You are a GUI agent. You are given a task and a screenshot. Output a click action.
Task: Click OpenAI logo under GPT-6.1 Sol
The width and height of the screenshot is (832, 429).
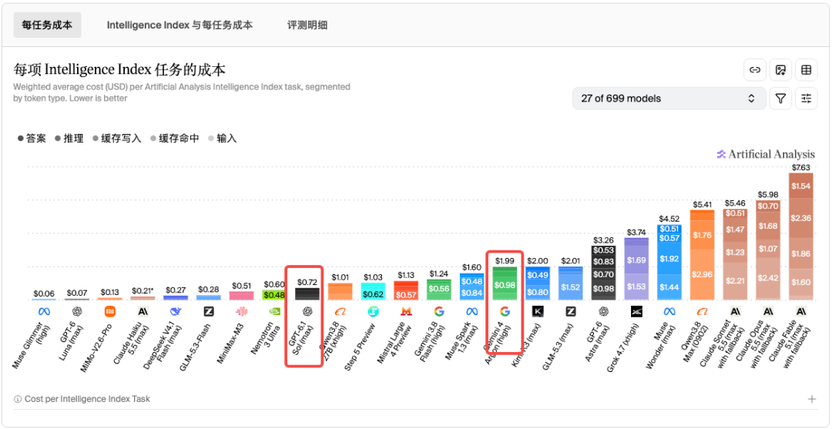point(307,311)
